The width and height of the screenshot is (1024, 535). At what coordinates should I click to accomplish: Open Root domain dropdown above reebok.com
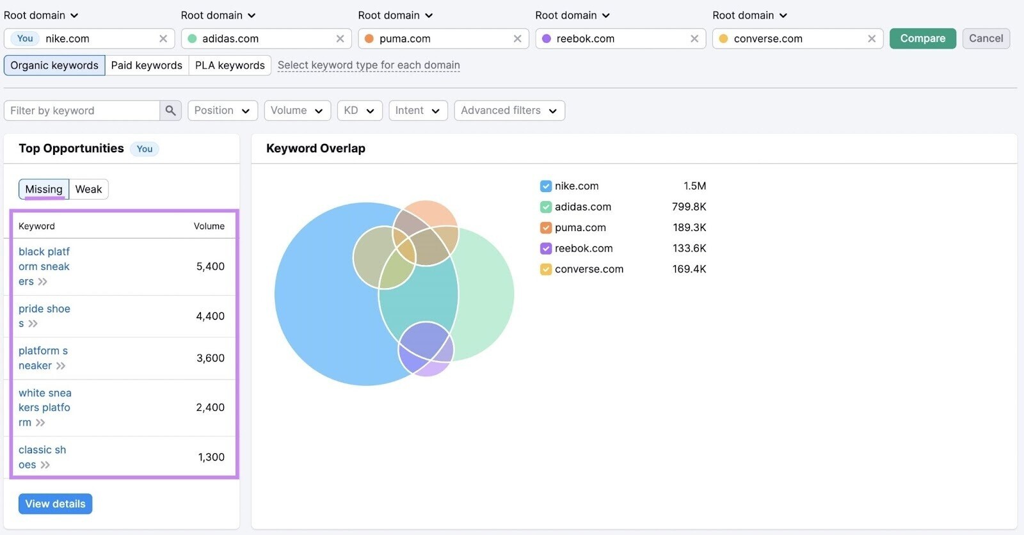573,15
